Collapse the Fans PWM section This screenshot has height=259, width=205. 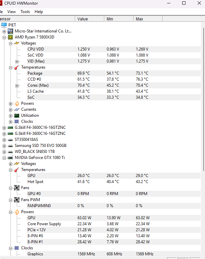tap(11, 200)
